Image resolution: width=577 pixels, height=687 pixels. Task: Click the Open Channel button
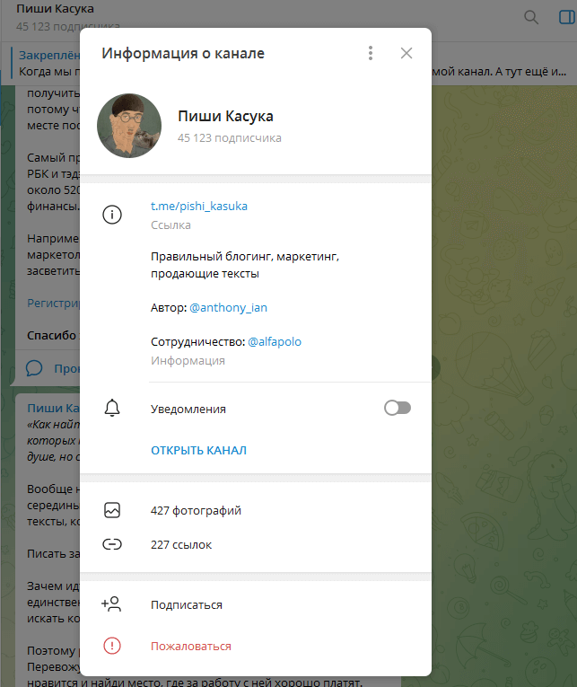tap(198, 450)
